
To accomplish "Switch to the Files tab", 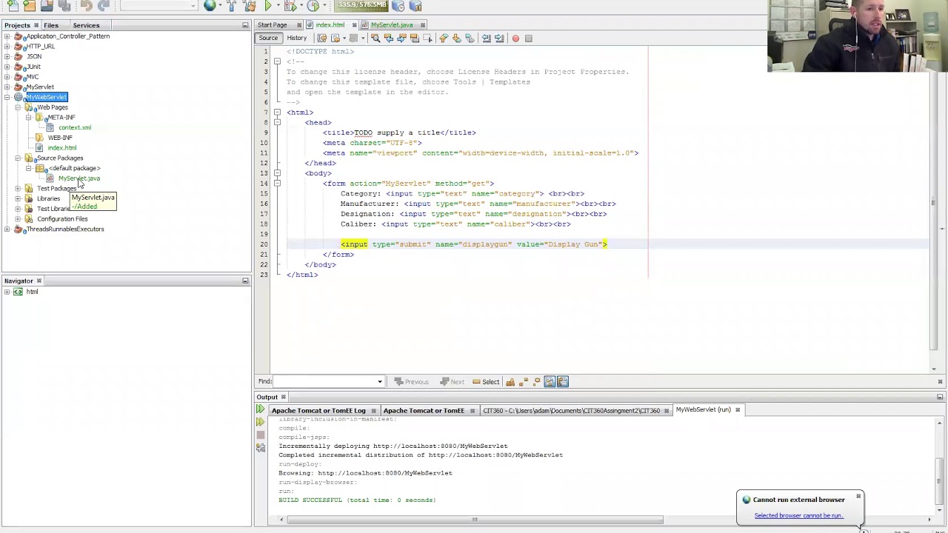I will click(x=51, y=25).
